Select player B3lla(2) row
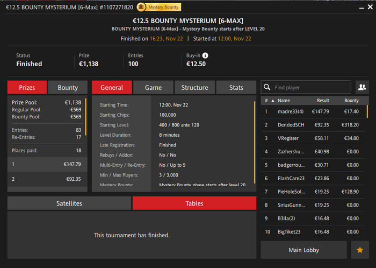The image size is (376, 268). click(x=313, y=218)
